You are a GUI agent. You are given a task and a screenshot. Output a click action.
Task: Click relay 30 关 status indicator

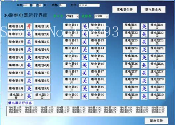[144, 96]
